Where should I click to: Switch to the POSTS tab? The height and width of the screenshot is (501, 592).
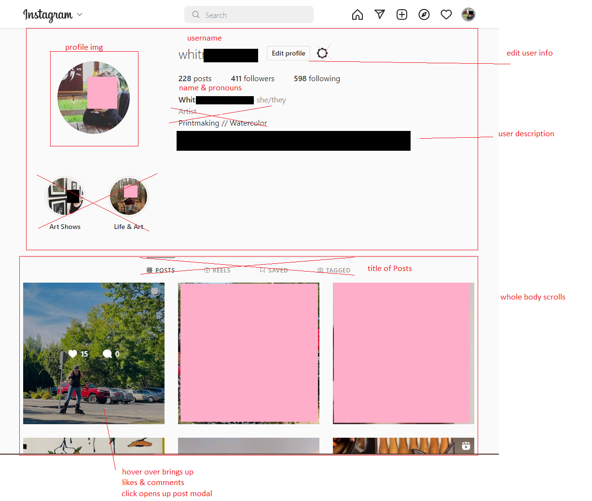pyautogui.click(x=161, y=271)
